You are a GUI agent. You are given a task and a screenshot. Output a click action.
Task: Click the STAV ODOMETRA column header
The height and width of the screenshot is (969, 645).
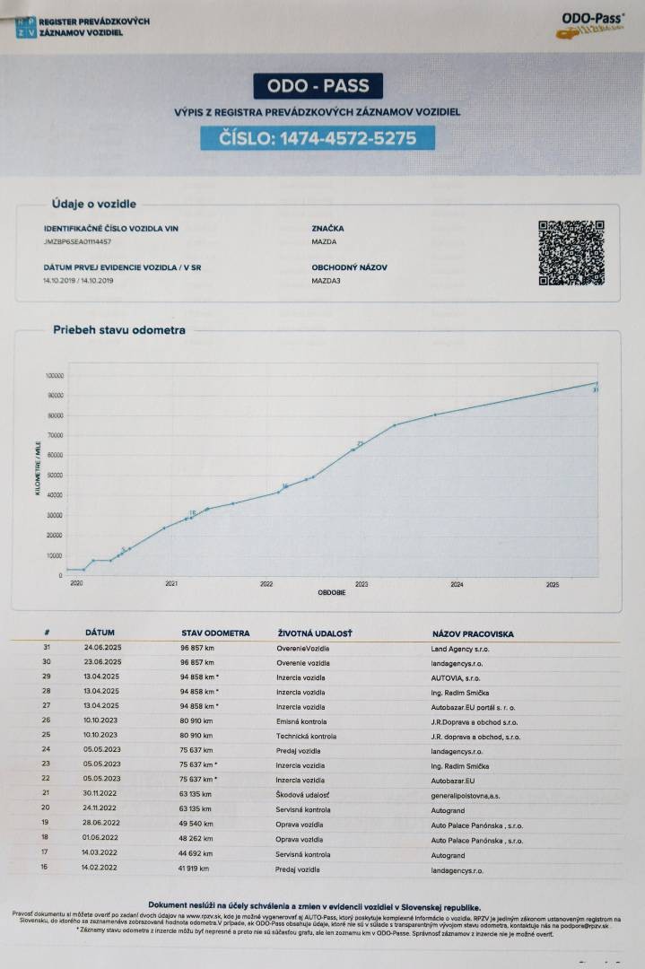point(215,633)
